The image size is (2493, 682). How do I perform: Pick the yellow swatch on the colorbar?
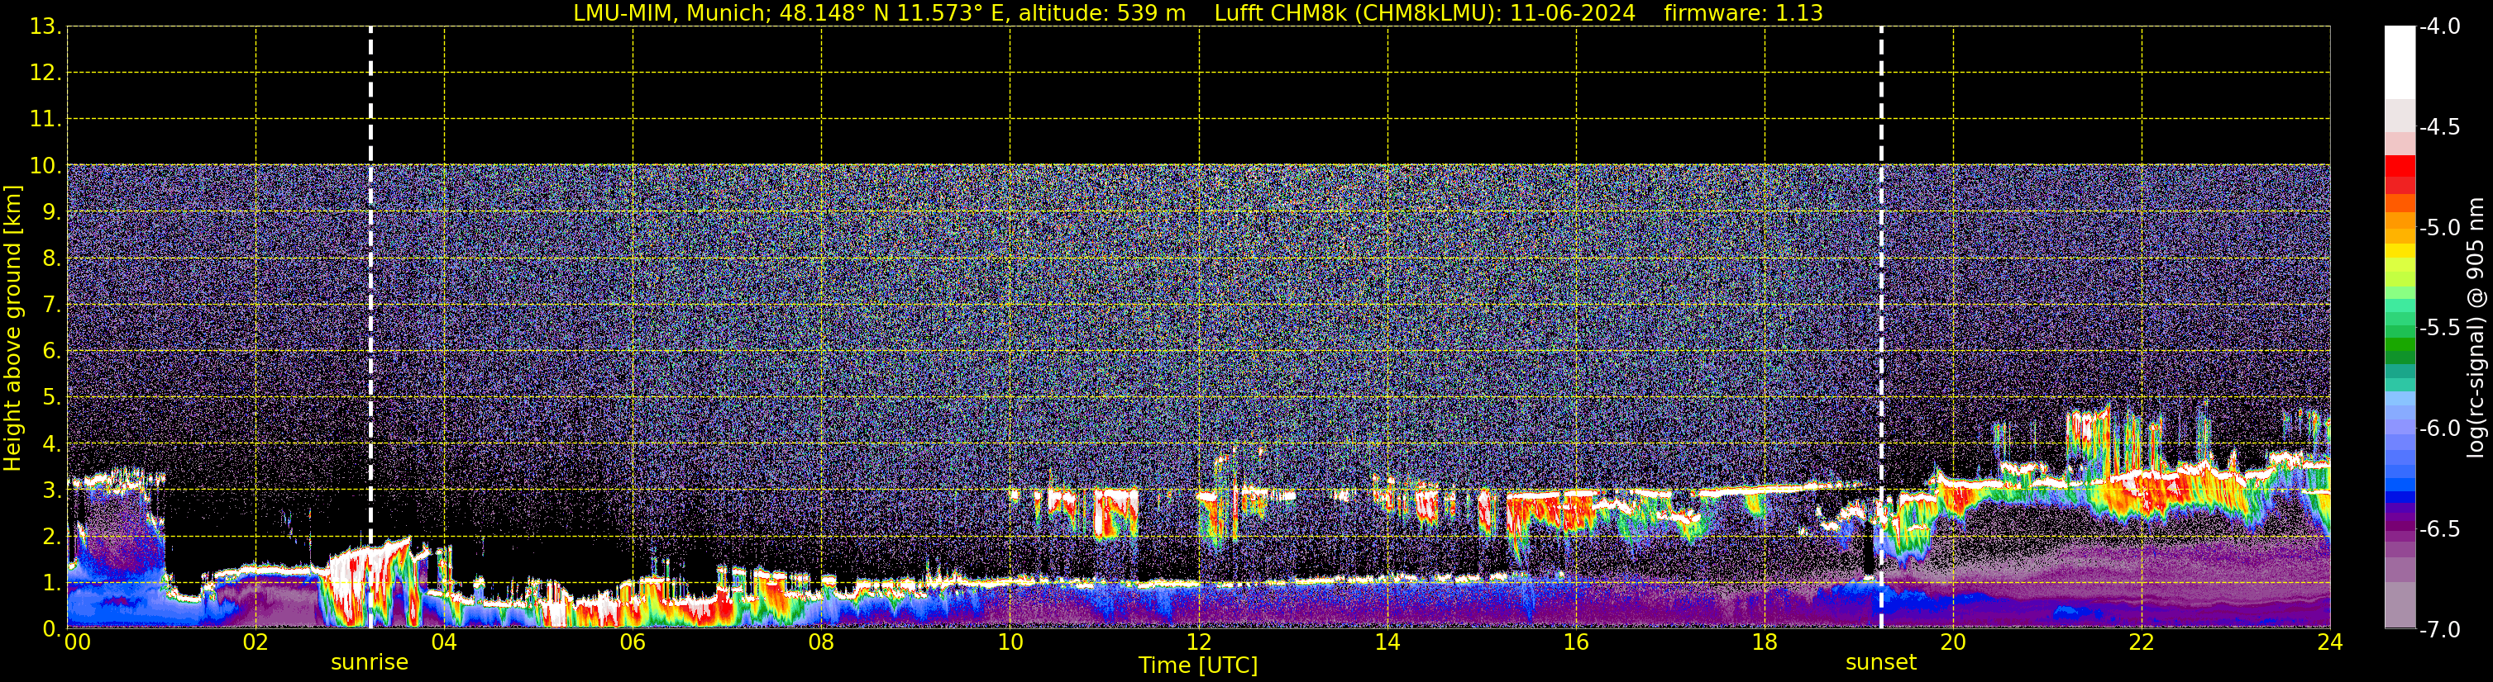[2399, 251]
